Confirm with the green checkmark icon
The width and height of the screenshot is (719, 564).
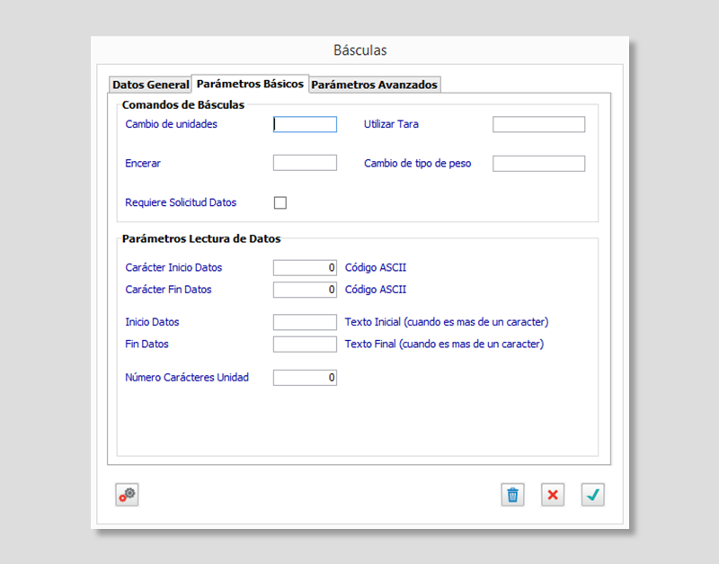click(x=592, y=495)
